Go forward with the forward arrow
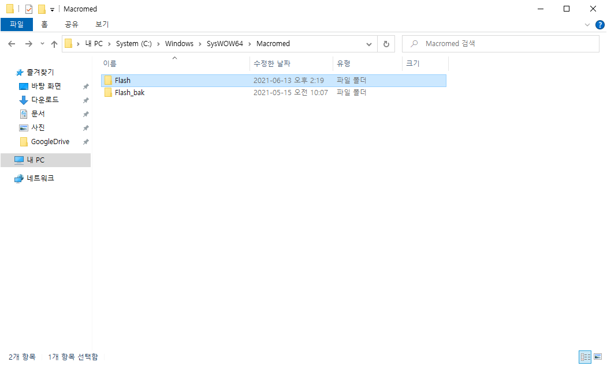Image resolution: width=607 pixels, height=366 pixels. click(29, 44)
